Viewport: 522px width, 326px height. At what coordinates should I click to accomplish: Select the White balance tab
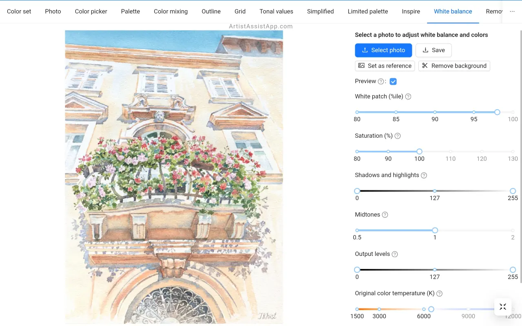tap(453, 11)
